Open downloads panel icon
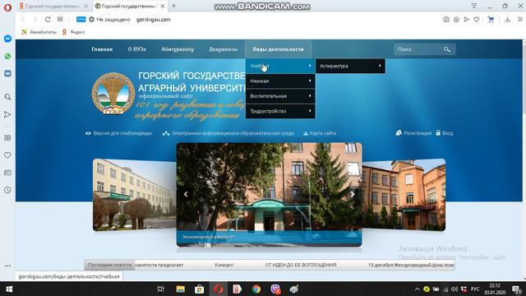Viewport: 526px width, 296px height. tap(508, 20)
